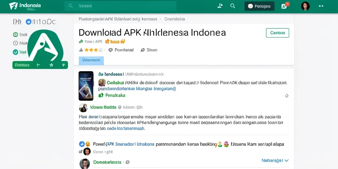Screen dimensions: 338x169
Task: Click the thumbs-up icon before stars
Action: point(81,50)
